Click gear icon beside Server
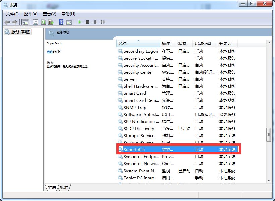This screenshot has height=201, width=275. (x=120, y=79)
